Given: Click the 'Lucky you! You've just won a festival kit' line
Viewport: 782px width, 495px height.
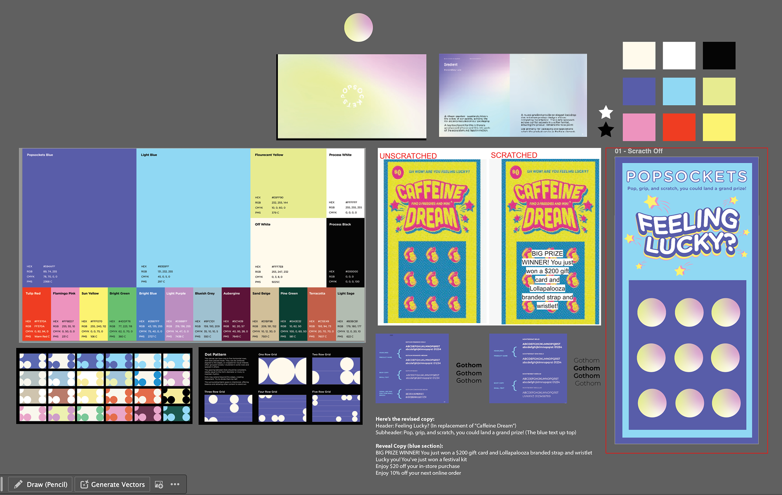Looking at the screenshot, I should (421, 459).
